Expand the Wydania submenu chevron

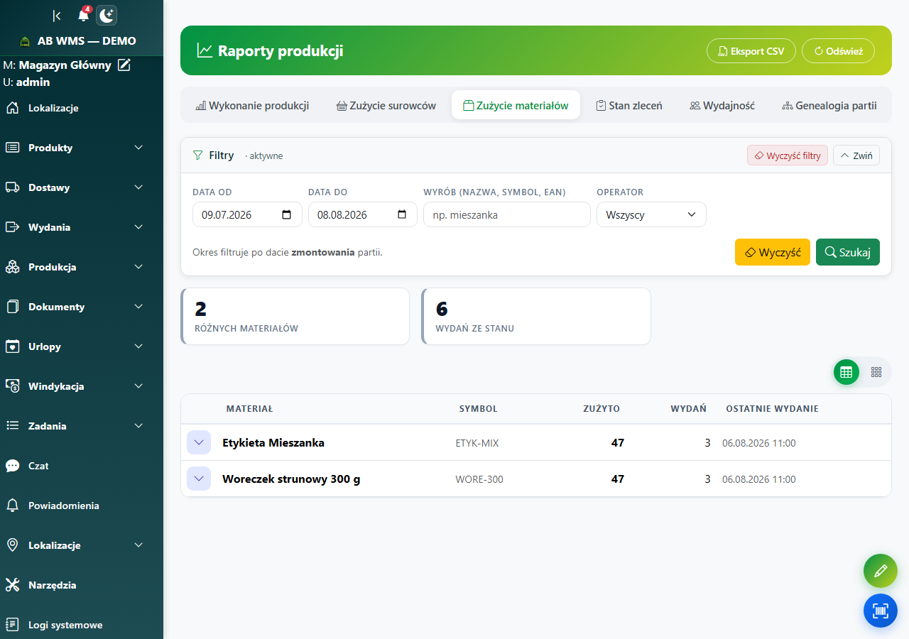(x=138, y=227)
